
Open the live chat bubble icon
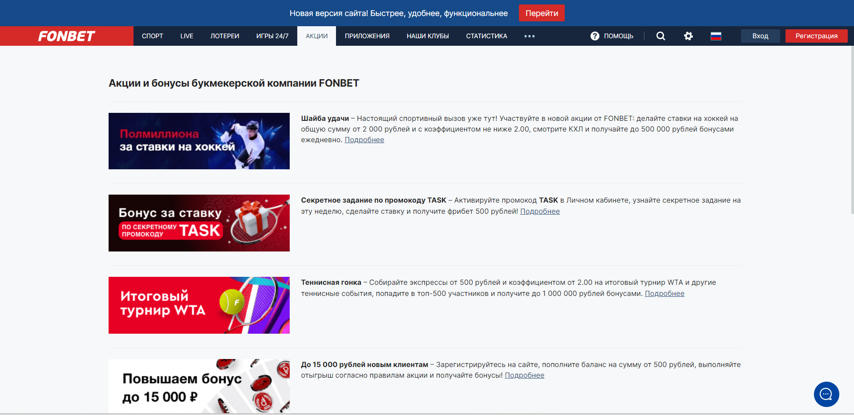[826, 394]
